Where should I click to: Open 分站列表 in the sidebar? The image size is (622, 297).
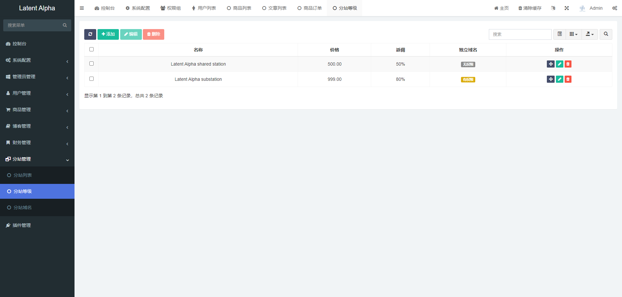click(x=23, y=175)
